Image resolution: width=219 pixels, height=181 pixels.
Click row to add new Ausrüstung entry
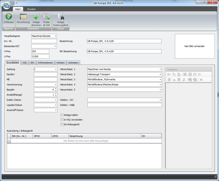[x=86, y=141]
